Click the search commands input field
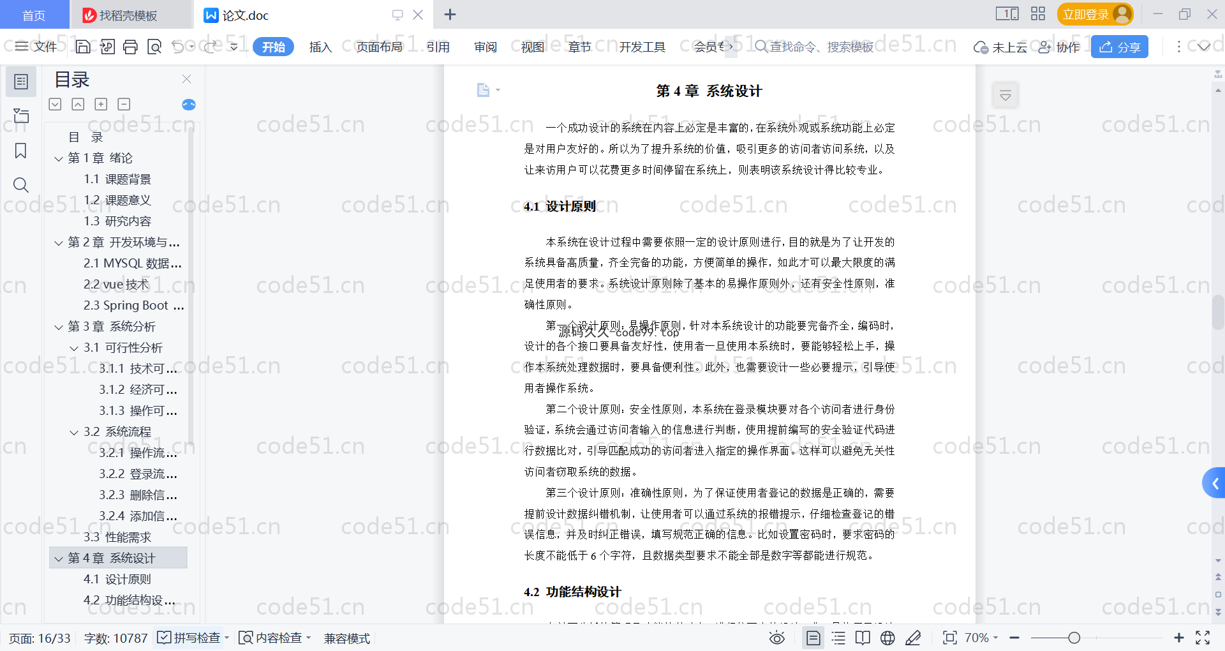Viewport: 1225px width, 651px height. tap(820, 47)
